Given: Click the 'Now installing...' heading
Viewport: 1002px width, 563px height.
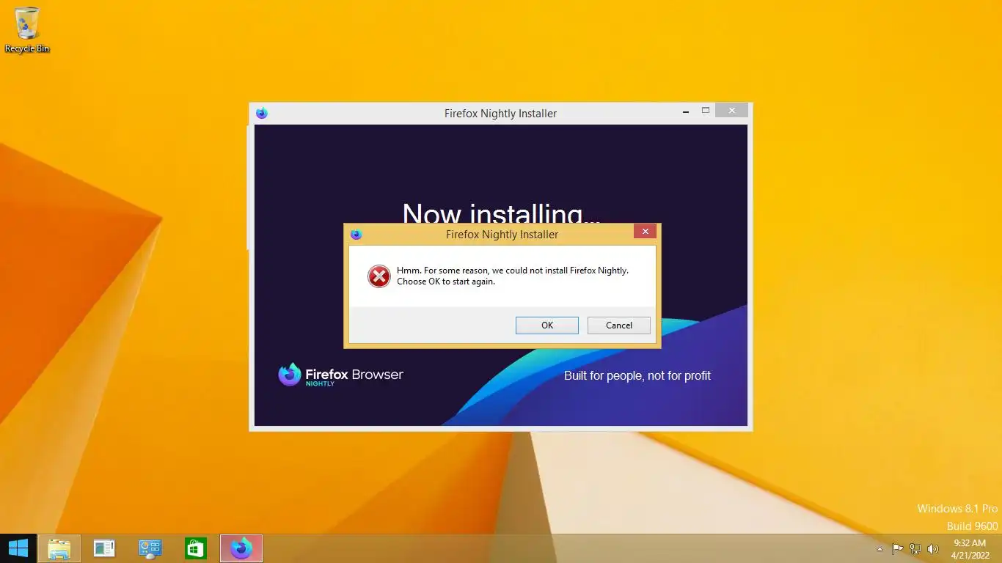Looking at the screenshot, I should point(502,213).
